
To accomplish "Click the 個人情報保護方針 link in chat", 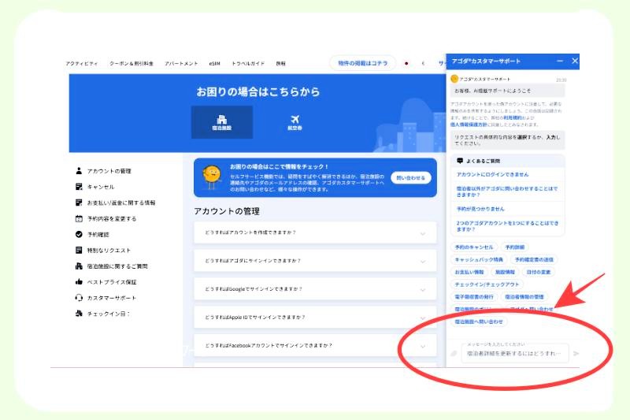I will (469, 125).
